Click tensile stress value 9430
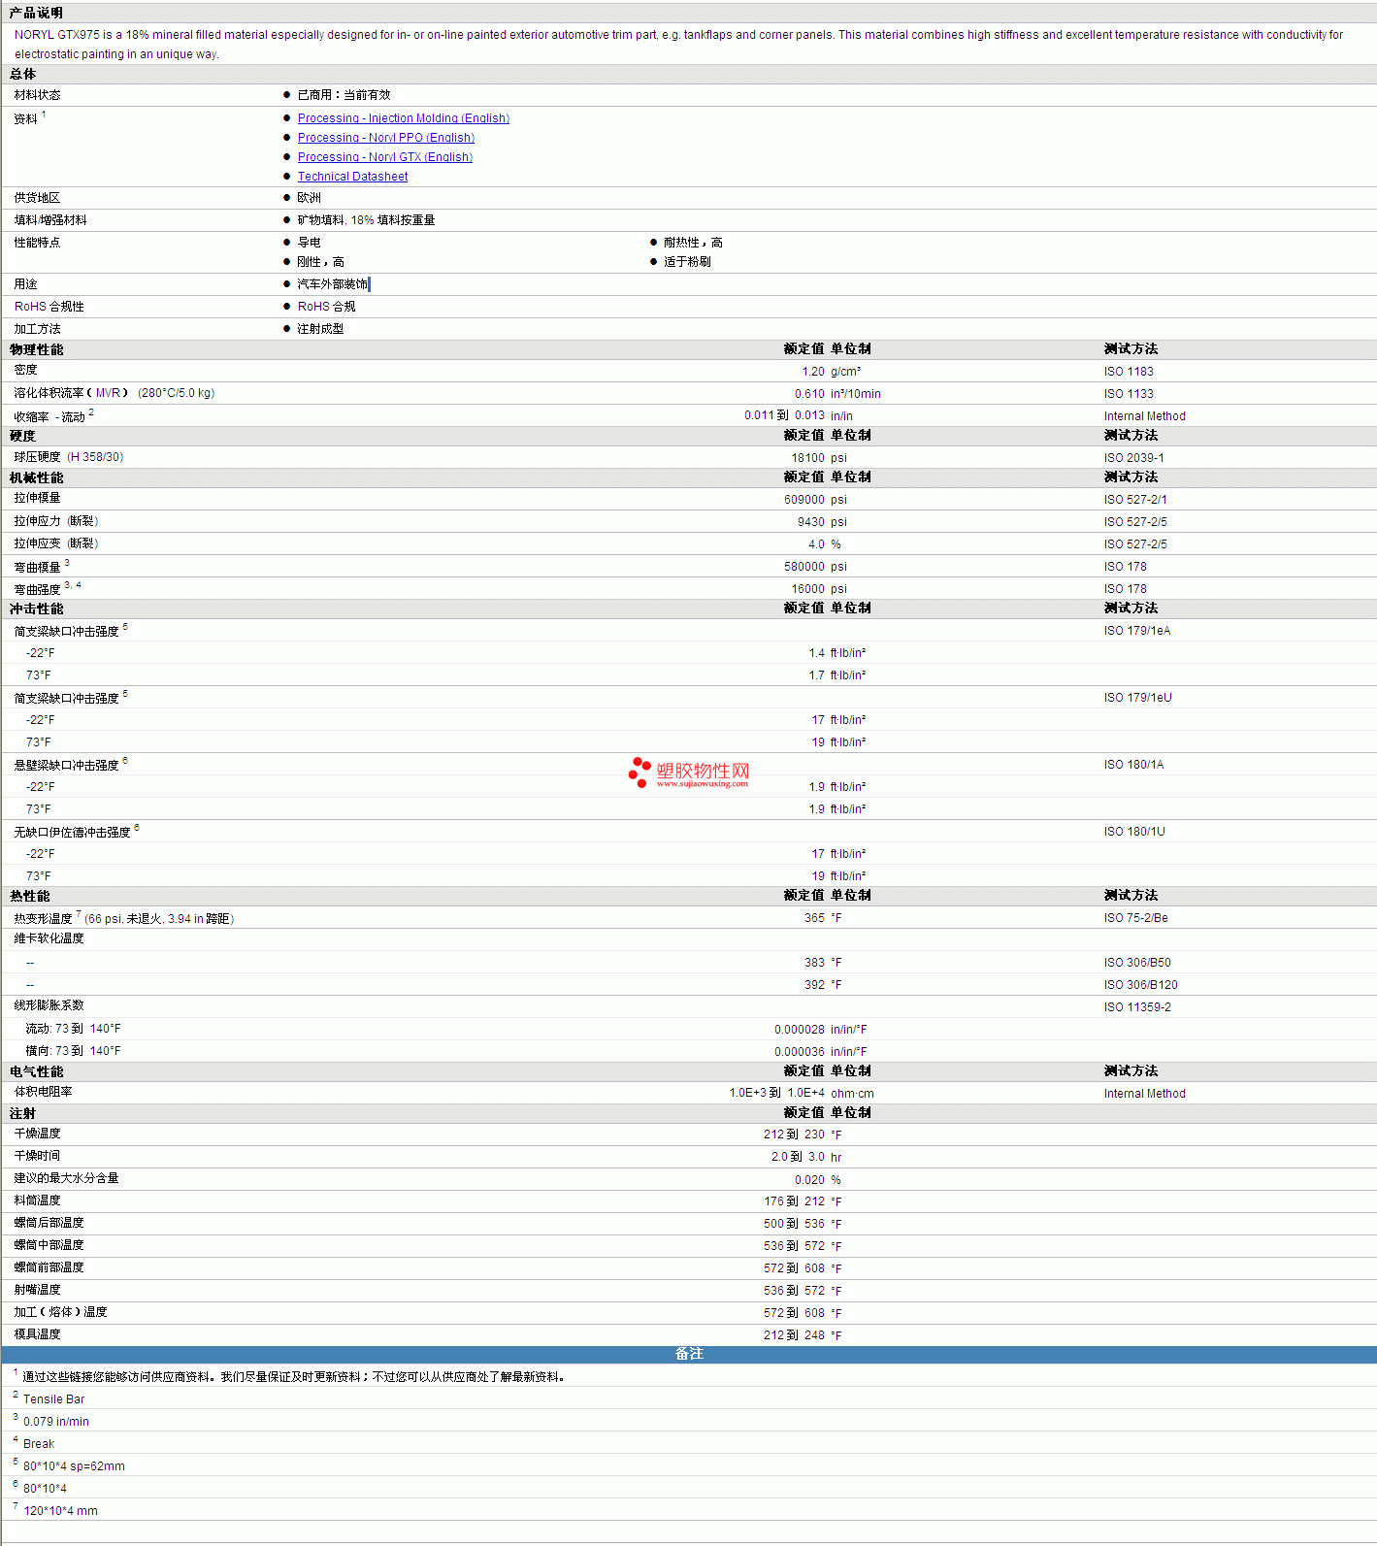 tap(811, 522)
